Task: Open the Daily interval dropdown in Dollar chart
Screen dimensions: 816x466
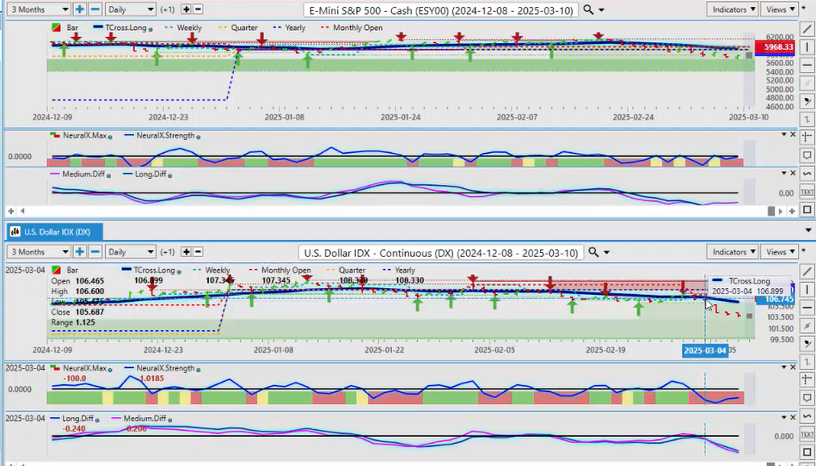Action: point(131,252)
